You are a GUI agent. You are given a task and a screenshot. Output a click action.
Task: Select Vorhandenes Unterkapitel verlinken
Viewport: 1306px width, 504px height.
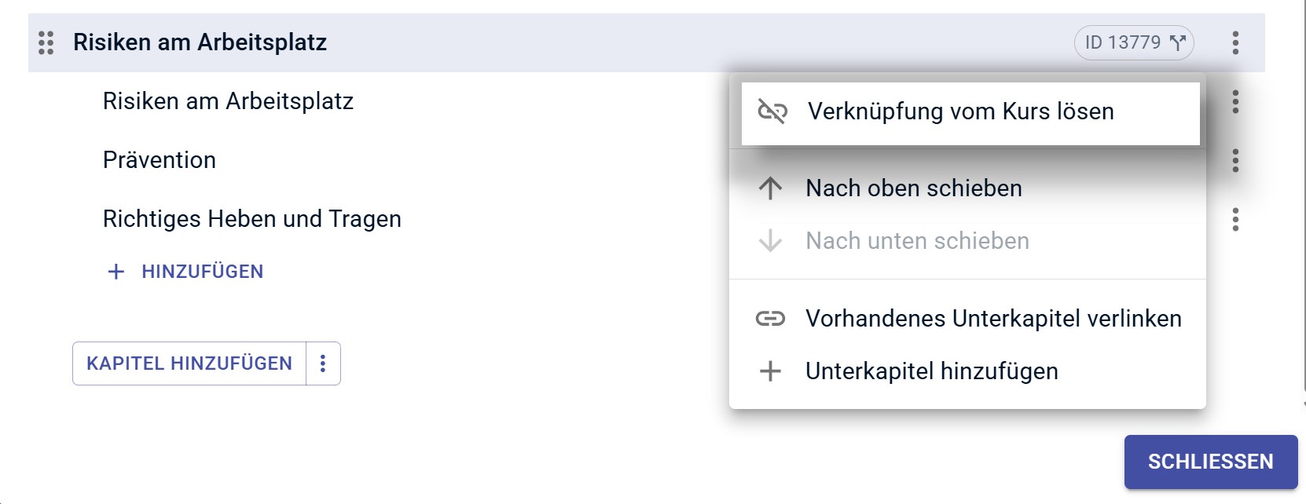[993, 319]
